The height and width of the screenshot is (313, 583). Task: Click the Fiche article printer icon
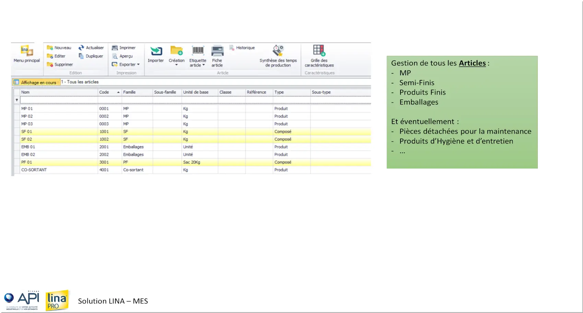217,51
